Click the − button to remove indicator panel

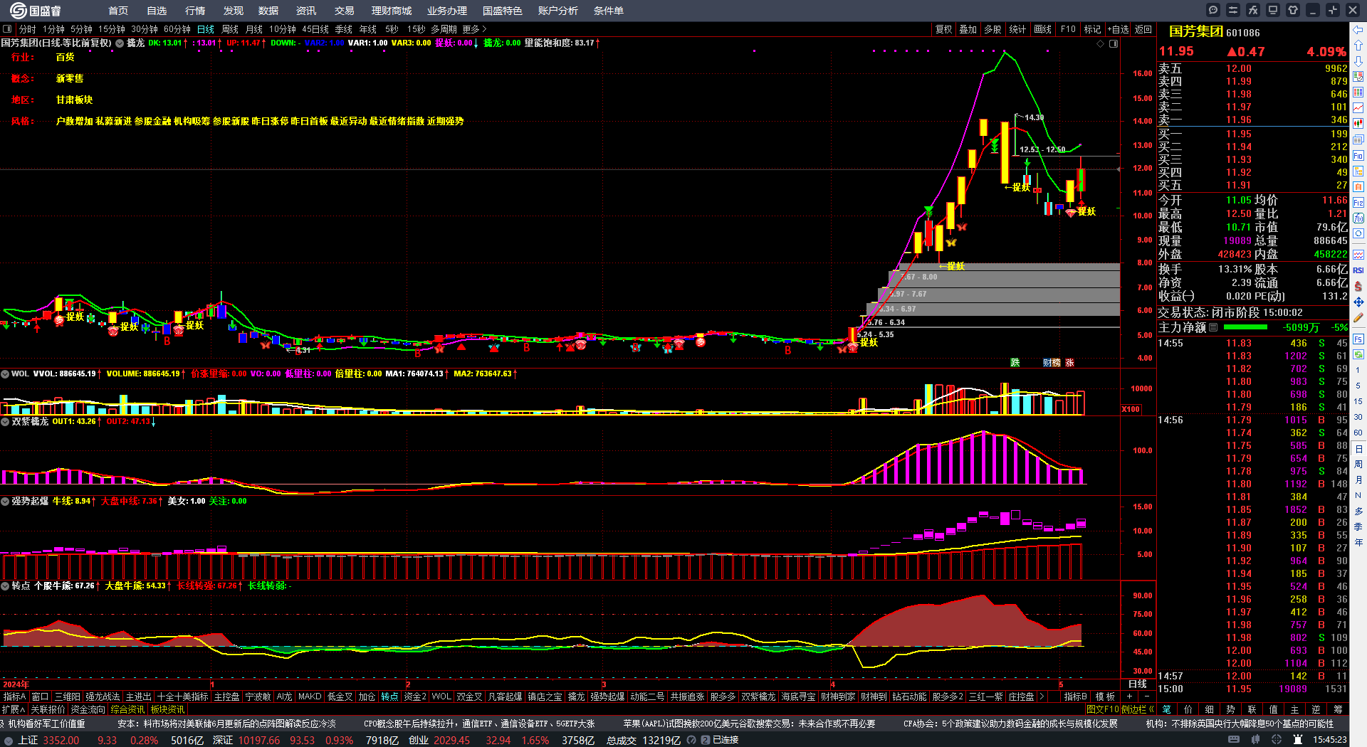1146,696
